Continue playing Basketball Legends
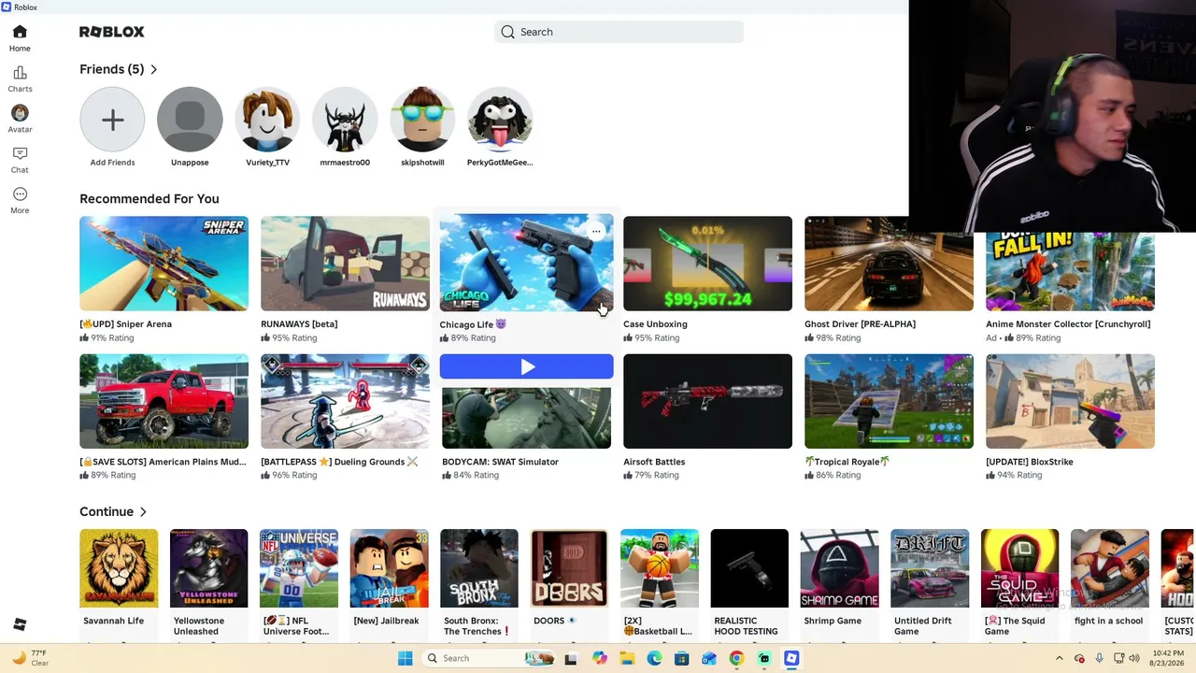The image size is (1196, 673). (x=660, y=568)
